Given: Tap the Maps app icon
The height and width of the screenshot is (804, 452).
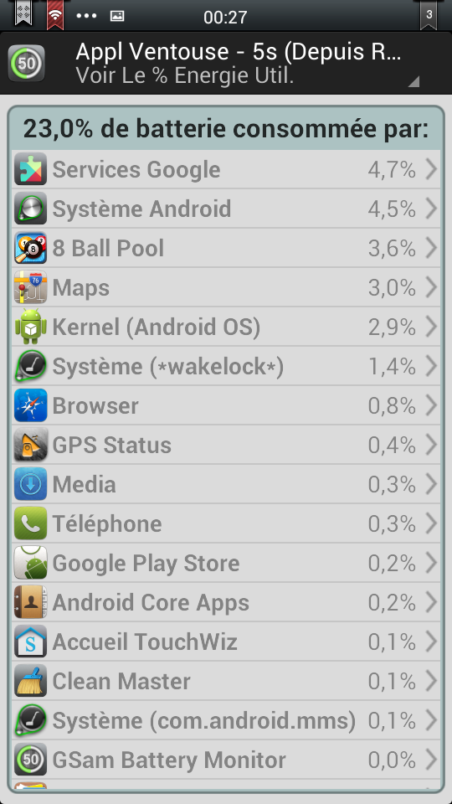Looking at the screenshot, I should (30, 287).
